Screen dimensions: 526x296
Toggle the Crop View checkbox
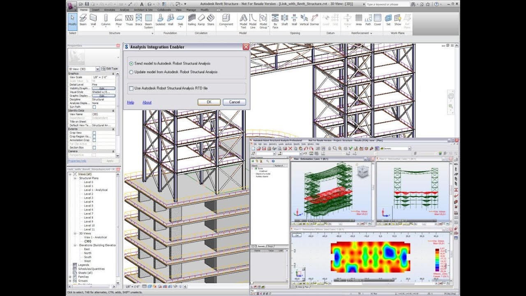[94, 133]
